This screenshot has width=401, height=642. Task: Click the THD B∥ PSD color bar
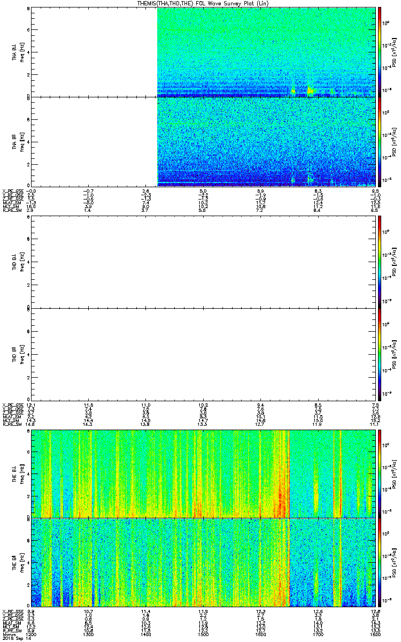pos(379,354)
